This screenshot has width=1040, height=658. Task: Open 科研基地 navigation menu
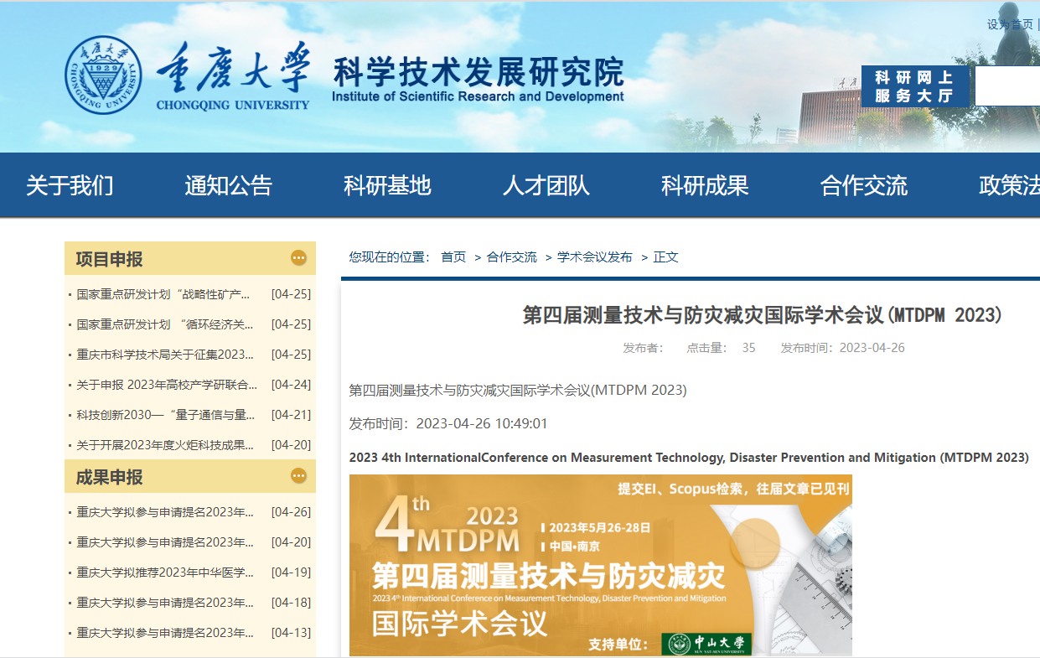pos(387,185)
